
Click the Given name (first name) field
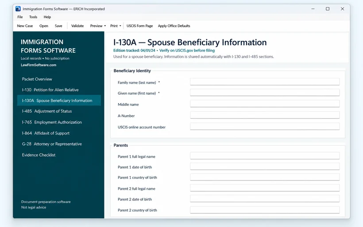tap(265, 92)
